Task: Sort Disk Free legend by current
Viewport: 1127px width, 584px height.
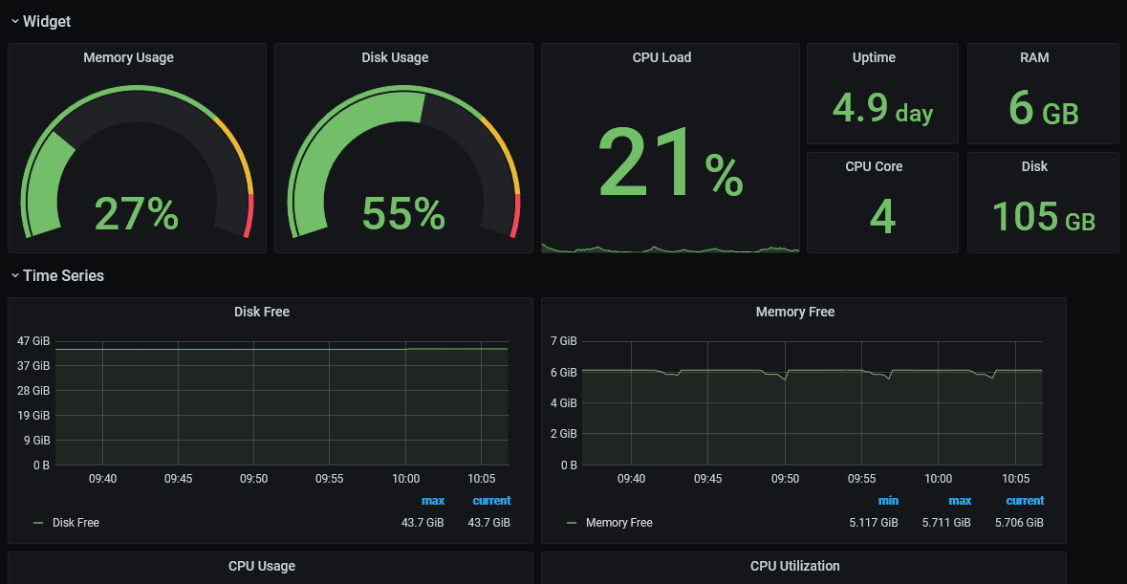Action: coord(491,501)
